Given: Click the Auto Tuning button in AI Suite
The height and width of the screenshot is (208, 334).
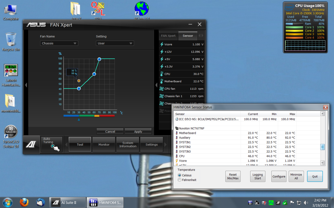Looking at the screenshot, I should (x=52, y=145).
